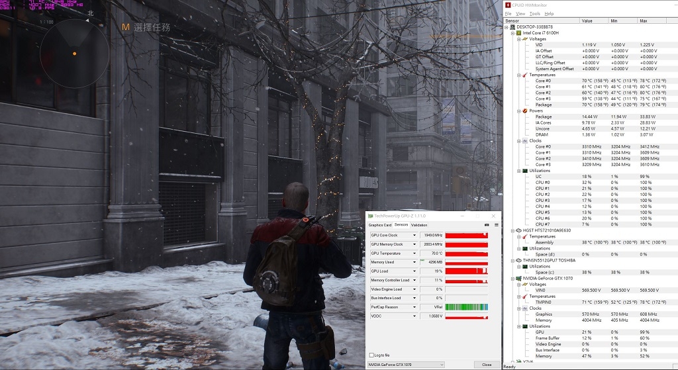
Task: Open the GPU Core Clock sensor dropdown
Action: pos(414,236)
